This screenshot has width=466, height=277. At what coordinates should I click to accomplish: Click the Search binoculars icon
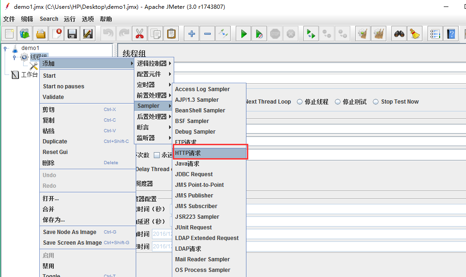(399, 33)
